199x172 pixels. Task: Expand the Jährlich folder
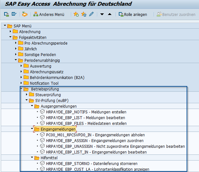16,49
